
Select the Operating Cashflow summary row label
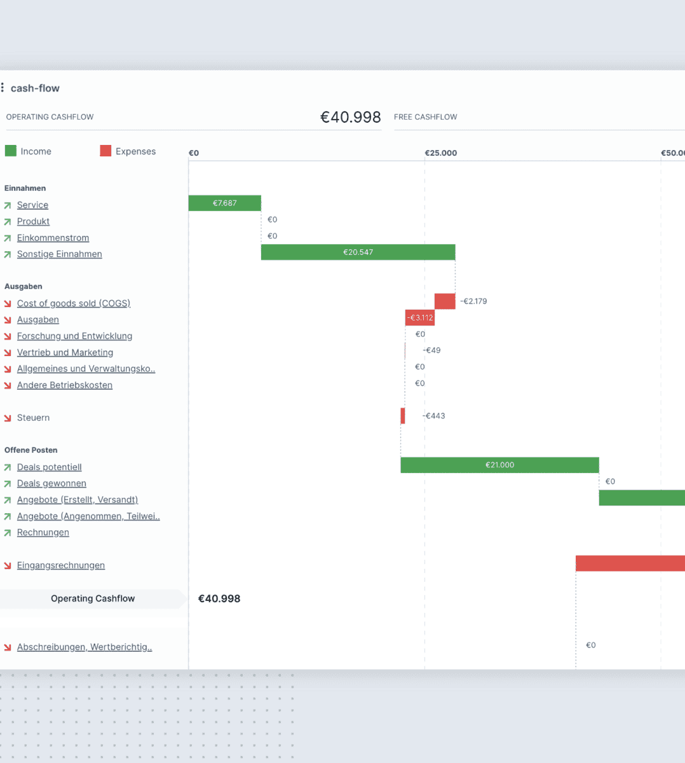pos(93,599)
